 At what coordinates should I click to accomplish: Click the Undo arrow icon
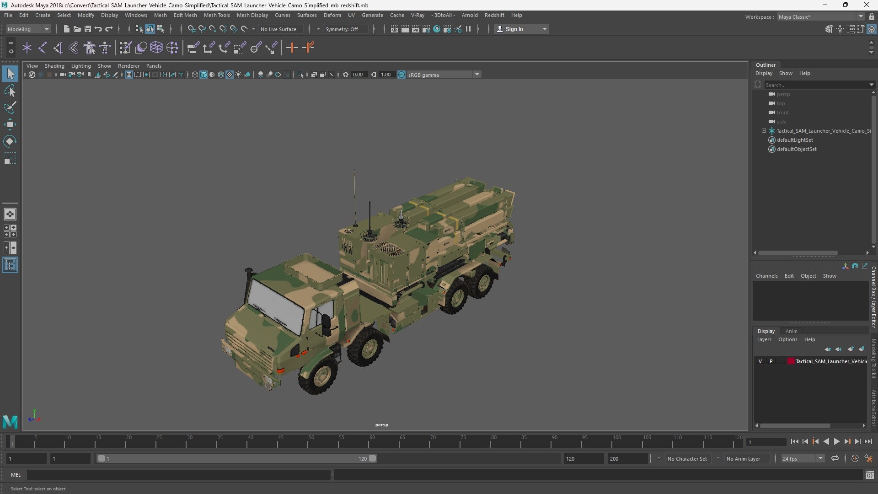click(98, 29)
